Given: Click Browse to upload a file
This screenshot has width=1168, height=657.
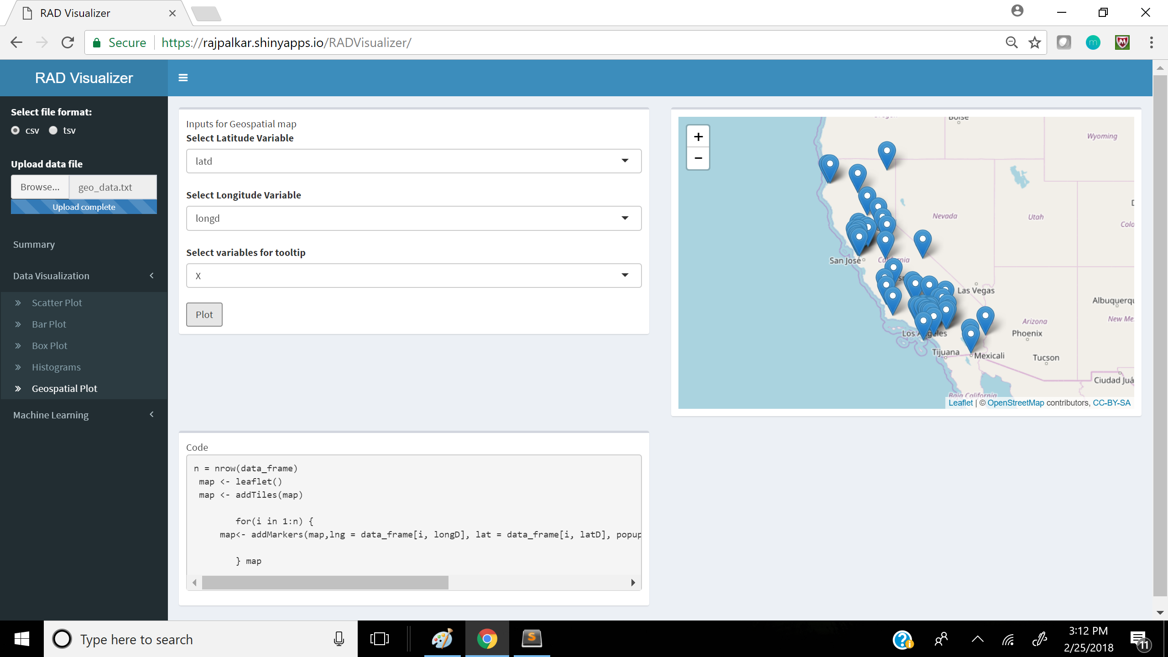Looking at the screenshot, I should click(x=40, y=187).
